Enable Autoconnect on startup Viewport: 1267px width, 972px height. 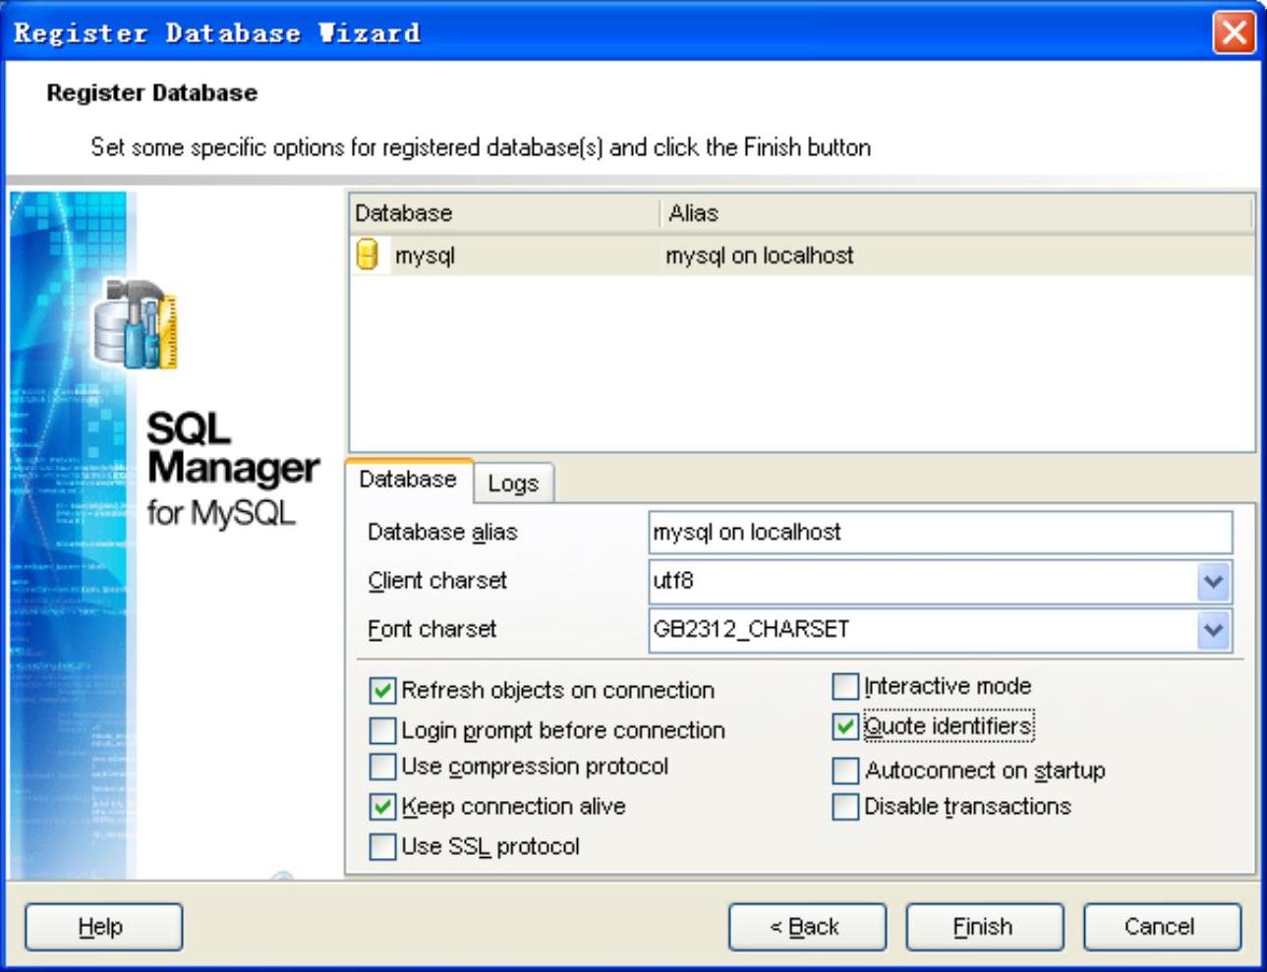coord(845,771)
